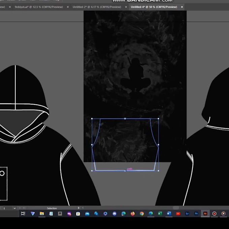
Task: Launch Firefox from the taskbar
Action: [133, 214]
